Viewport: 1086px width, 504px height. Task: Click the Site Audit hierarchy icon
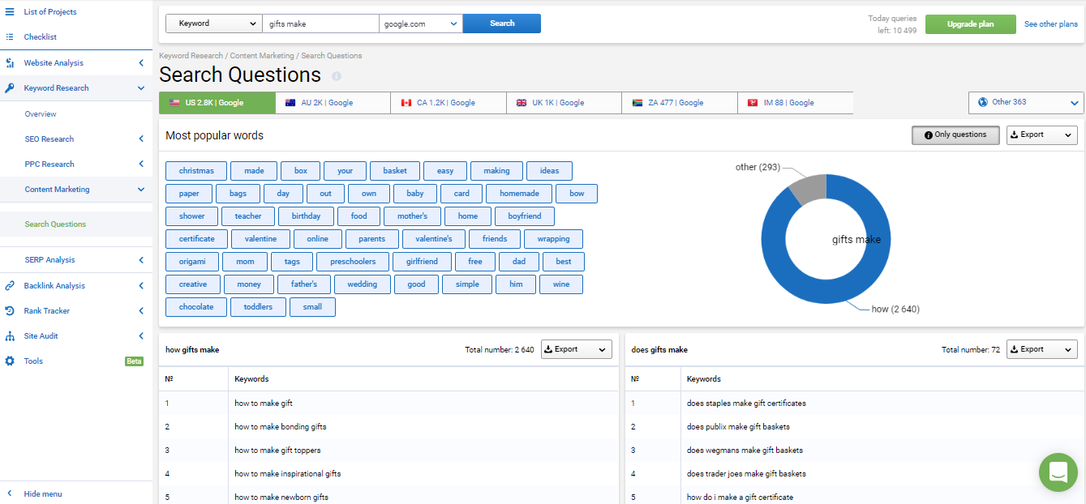[x=10, y=336]
